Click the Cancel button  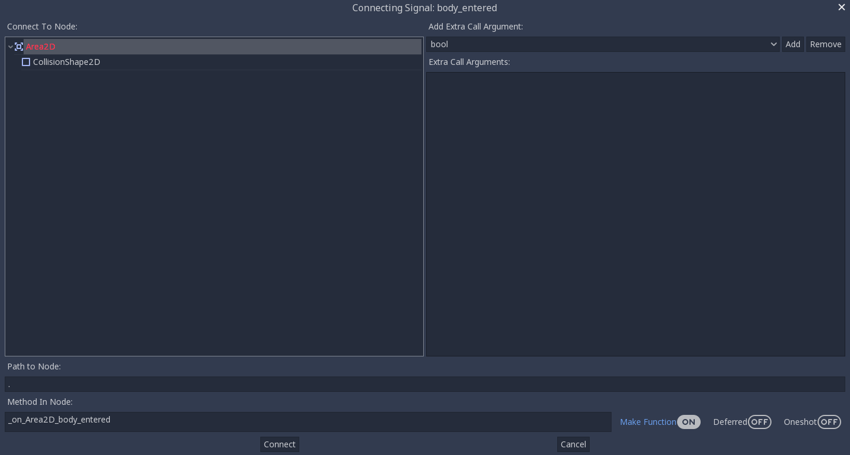tap(573, 444)
